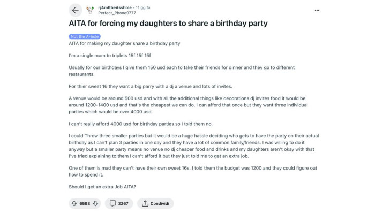Upvote the post
Screen dimensions: 390x214
pos(74,203)
